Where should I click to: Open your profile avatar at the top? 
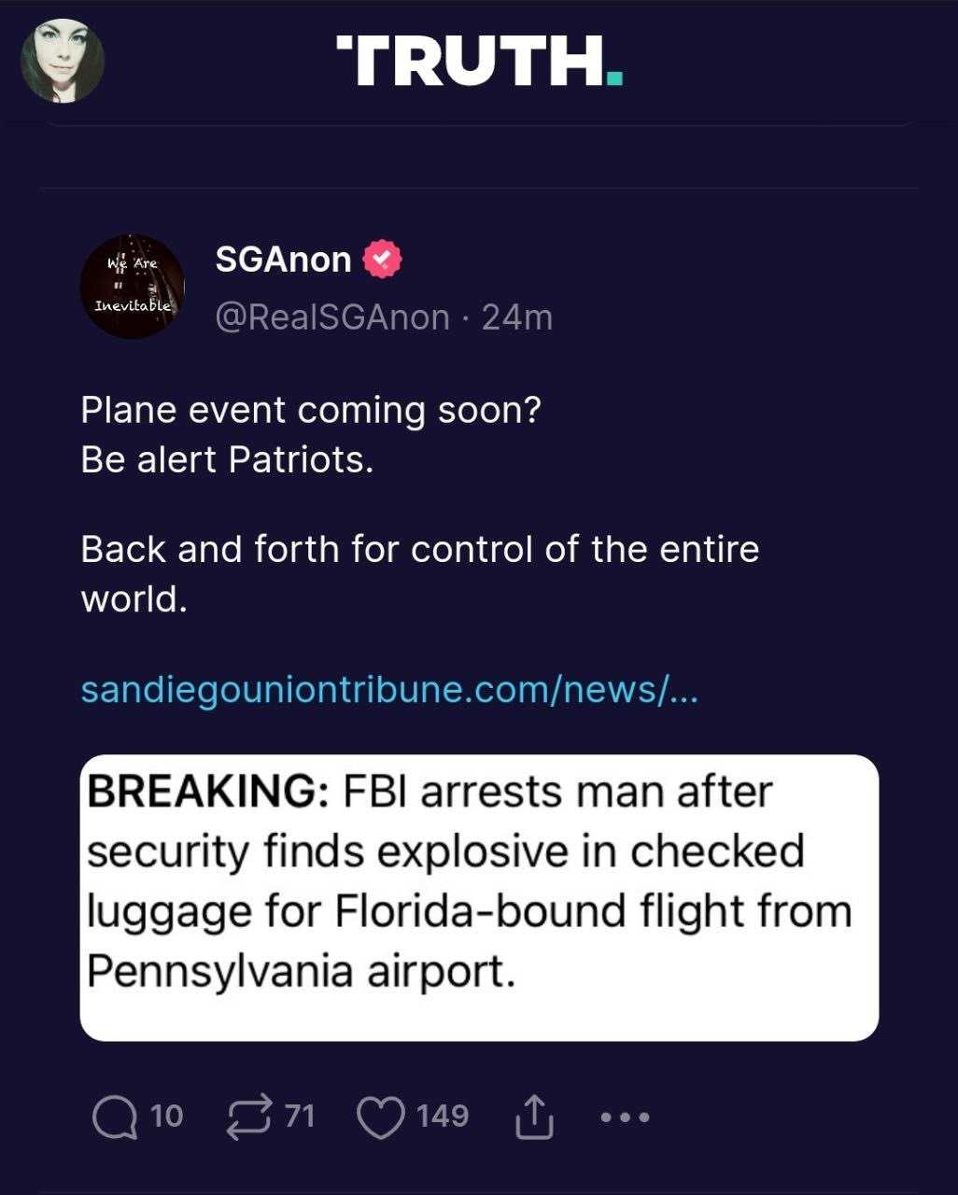pos(63,60)
